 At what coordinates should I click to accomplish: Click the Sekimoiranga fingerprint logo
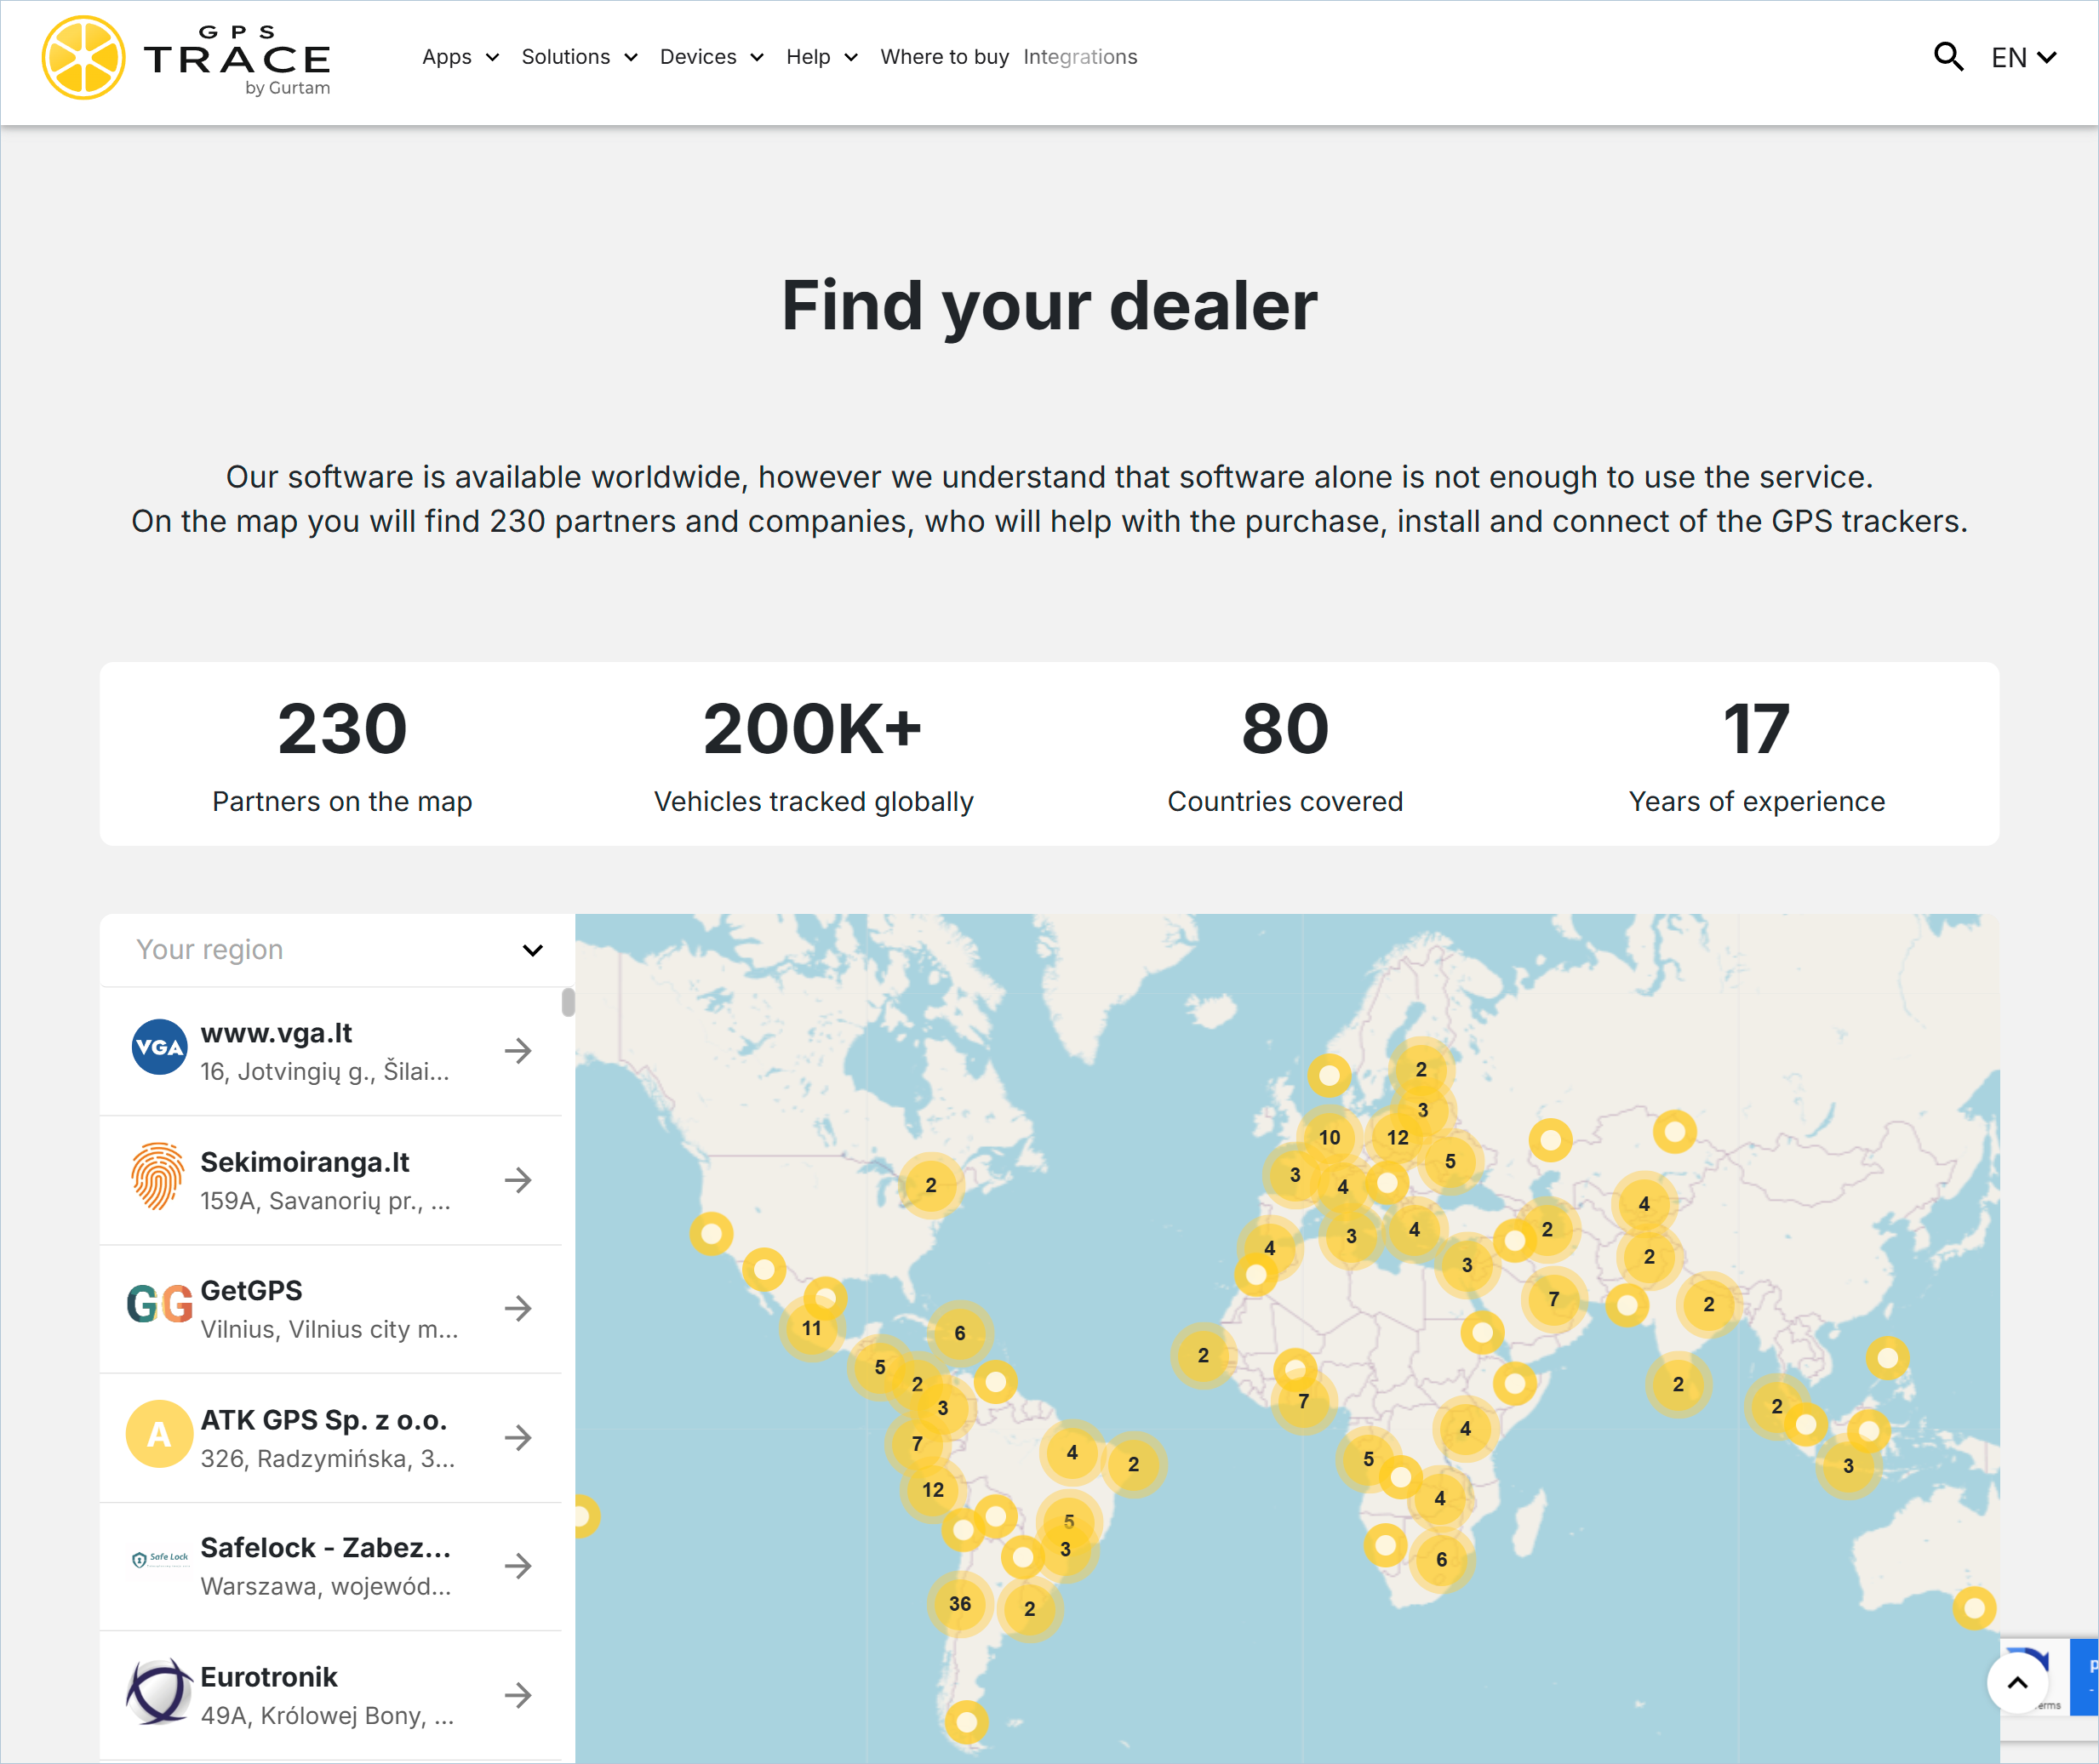click(158, 1177)
